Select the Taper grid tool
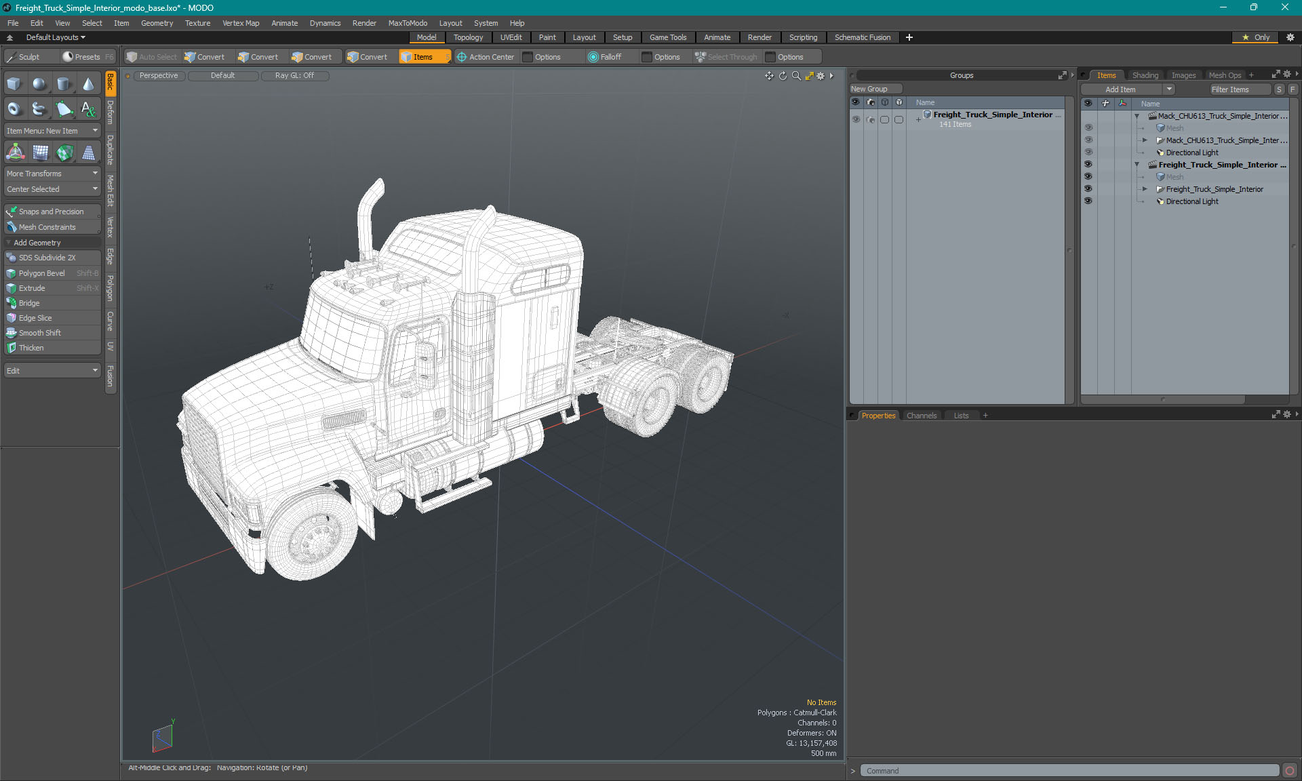 (88, 153)
